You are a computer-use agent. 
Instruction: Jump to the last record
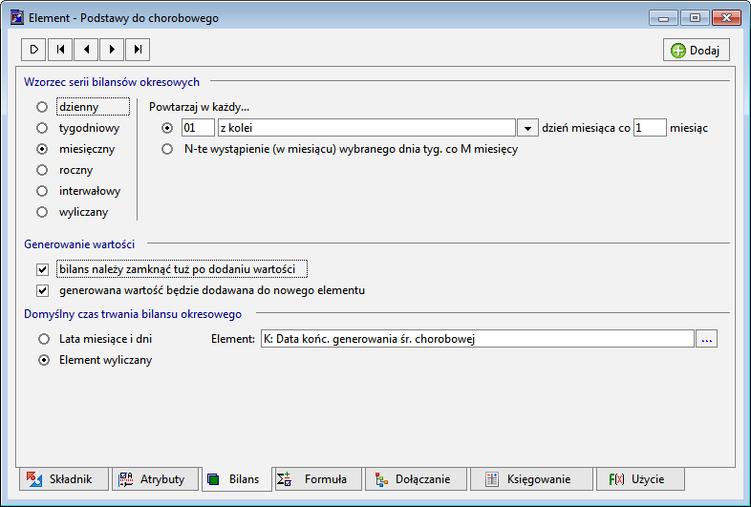pyautogui.click(x=138, y=50)
